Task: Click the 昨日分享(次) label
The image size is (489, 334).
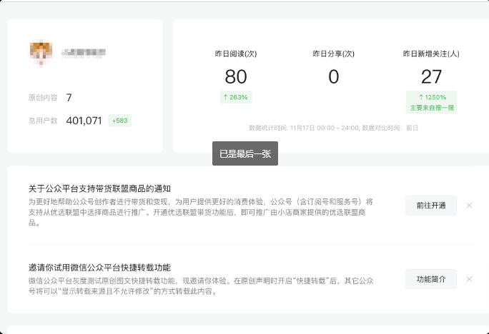Action: 333,54
